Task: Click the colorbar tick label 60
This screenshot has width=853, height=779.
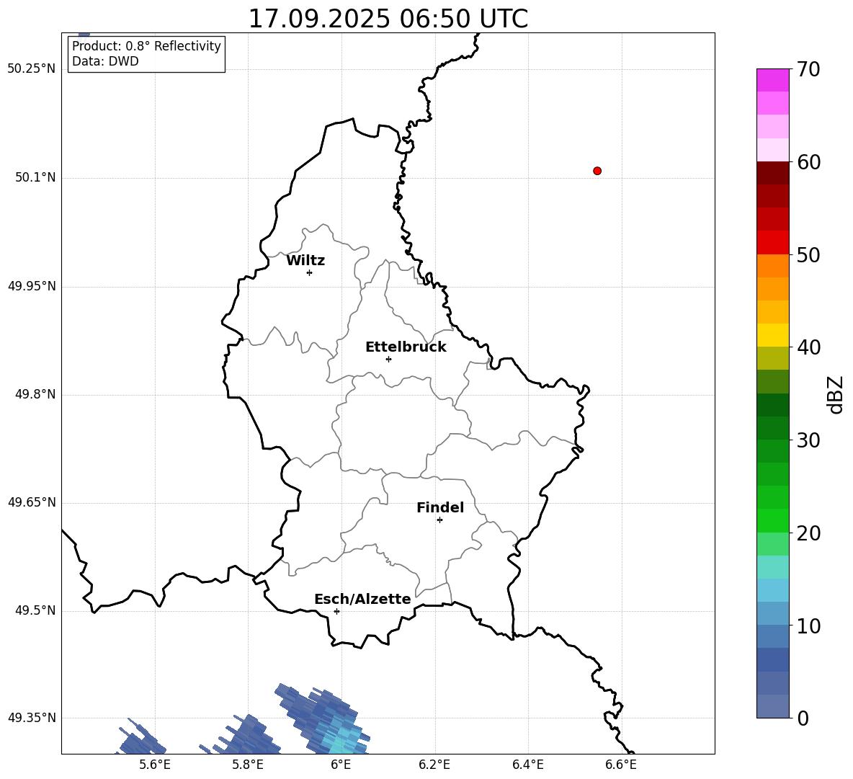Action: [x=808, y=162]
